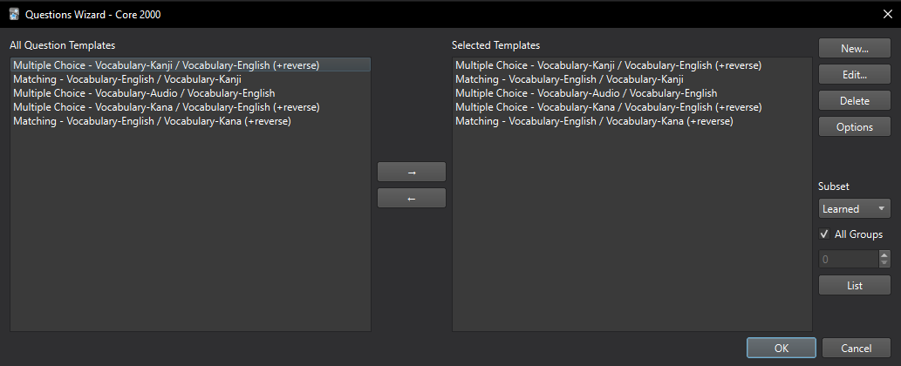The height and width of the screenshot is (366, 901).
Task: Select Matching English / Kanji in All Question Templates
Action: coord(127,79)
